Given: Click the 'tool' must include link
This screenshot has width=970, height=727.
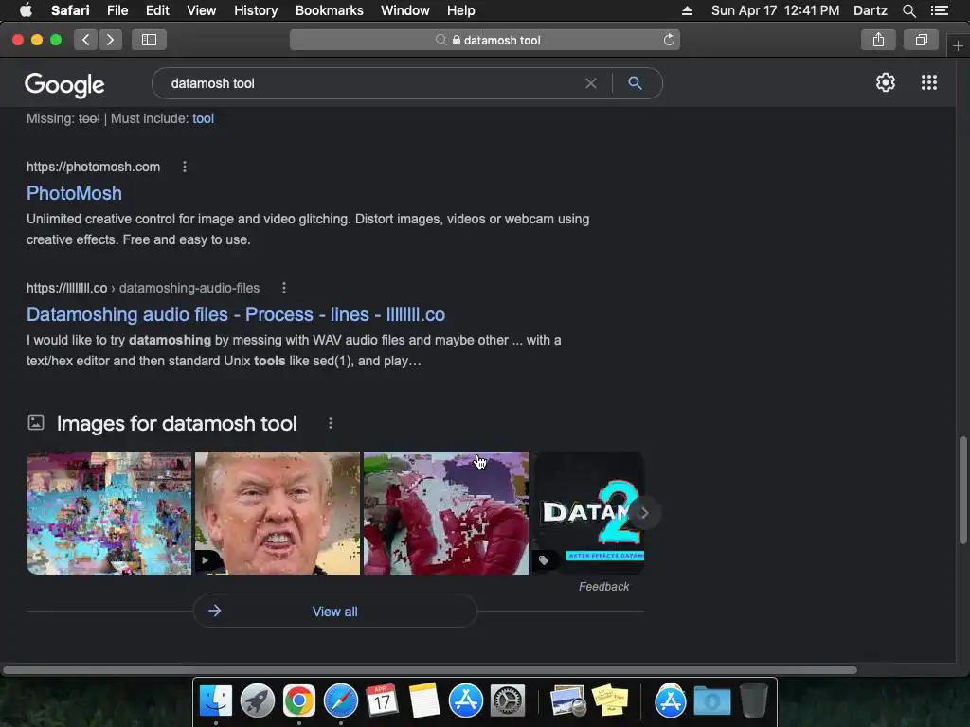Looking at the screenshot, I should click(x=203, y=118).
